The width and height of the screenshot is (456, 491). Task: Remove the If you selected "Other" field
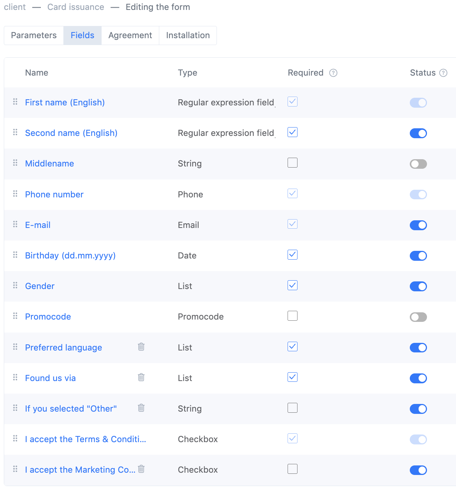(141, 408)
